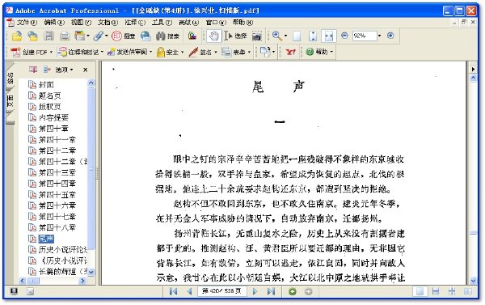Click the expand current bookmark icon
Image resolution: width=485 pixels, height=305 pixels.
pyautogui.click(x=47, y=70)
